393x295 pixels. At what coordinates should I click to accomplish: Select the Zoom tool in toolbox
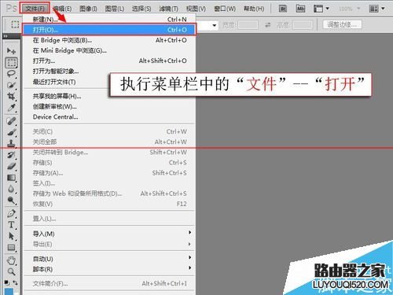click(11, 271)
